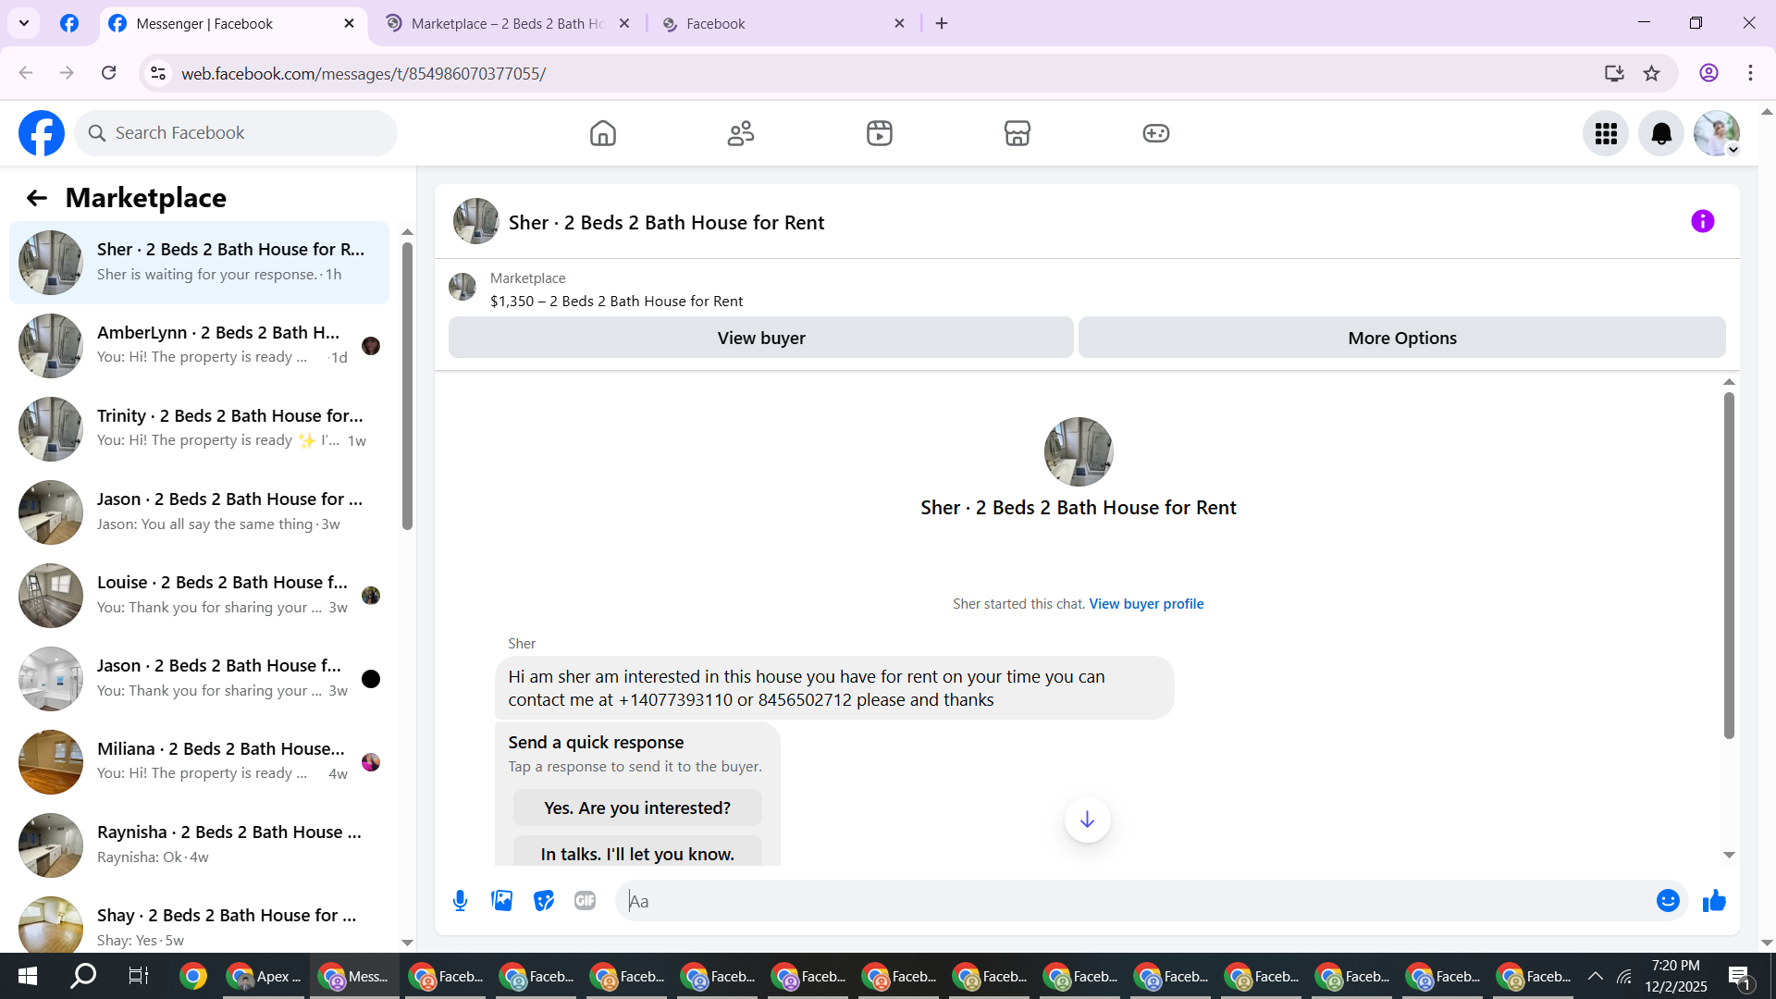1776x999 pixels.
Task: Switch to the Marketplace 2 Beds browser tab
Action: point(507,24)
